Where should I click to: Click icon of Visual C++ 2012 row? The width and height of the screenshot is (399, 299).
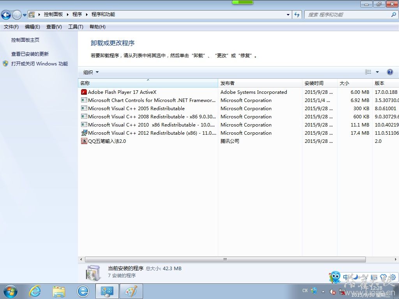pyautogui.click(x=84, y=133)
